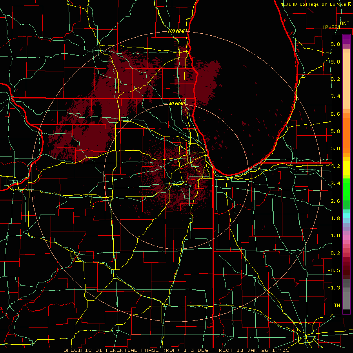Click the 7.4 scale value

point(335,96)
